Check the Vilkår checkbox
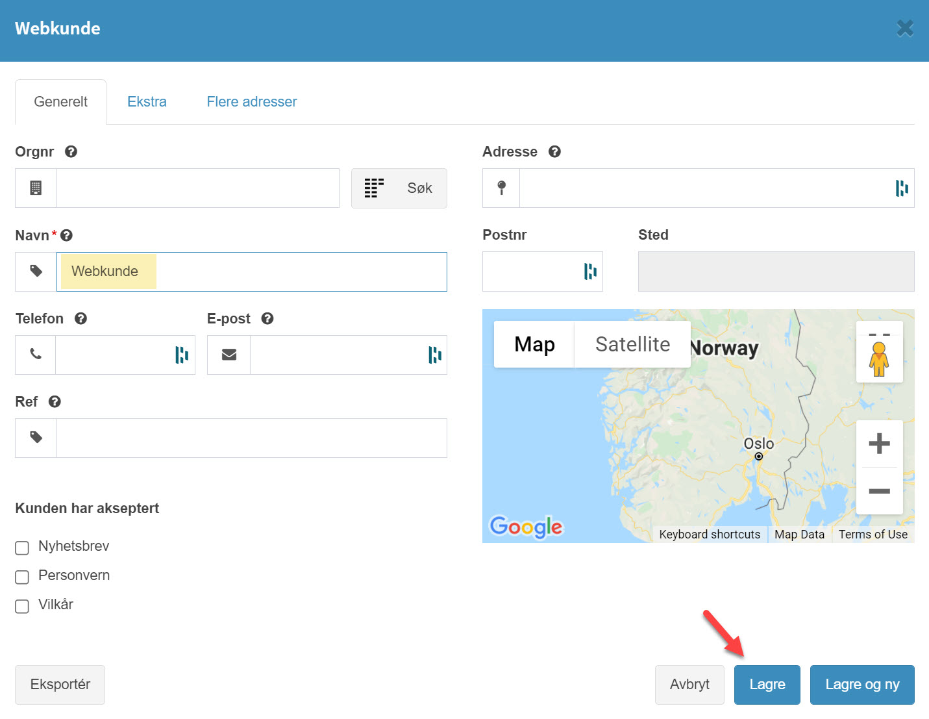 22,606
